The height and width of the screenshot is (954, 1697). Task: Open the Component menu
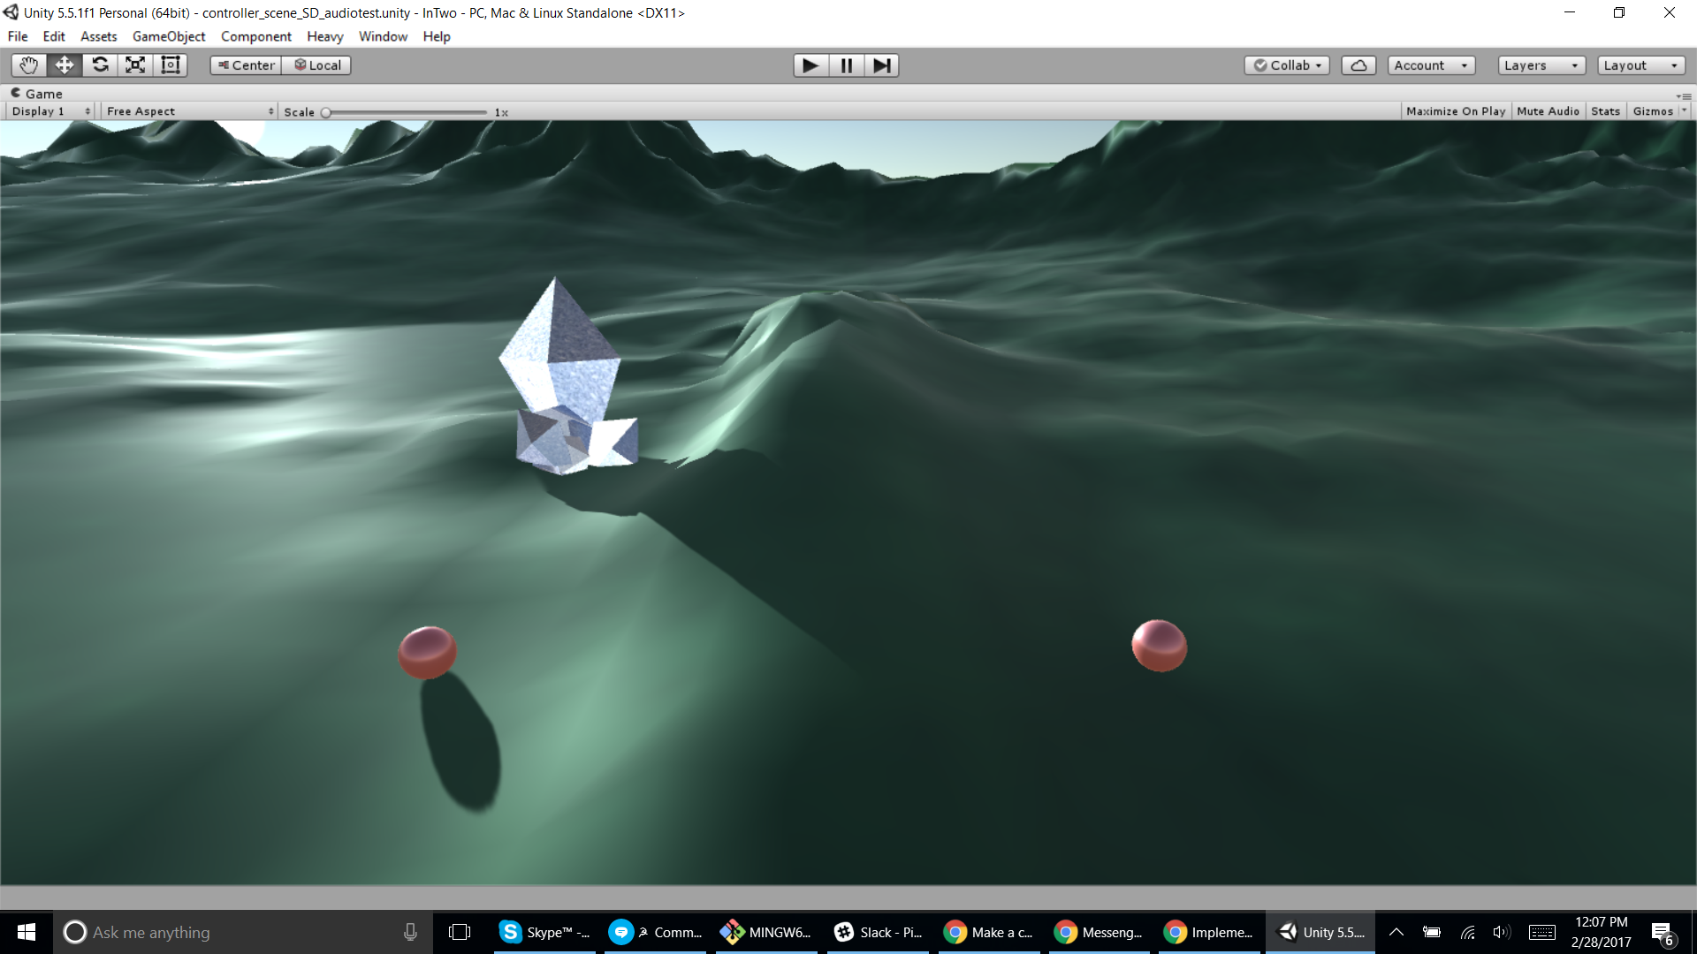pos(256,36)
